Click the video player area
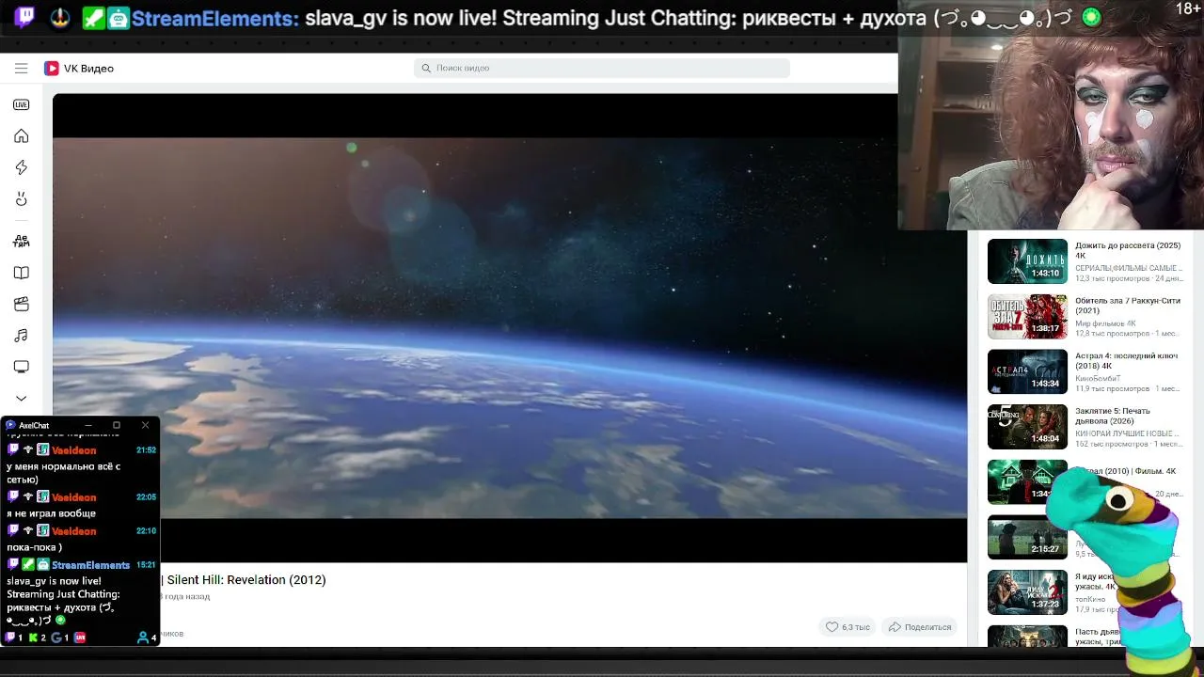The width and height of the screenshot is (1204, 677). click(x=510, y=328)
